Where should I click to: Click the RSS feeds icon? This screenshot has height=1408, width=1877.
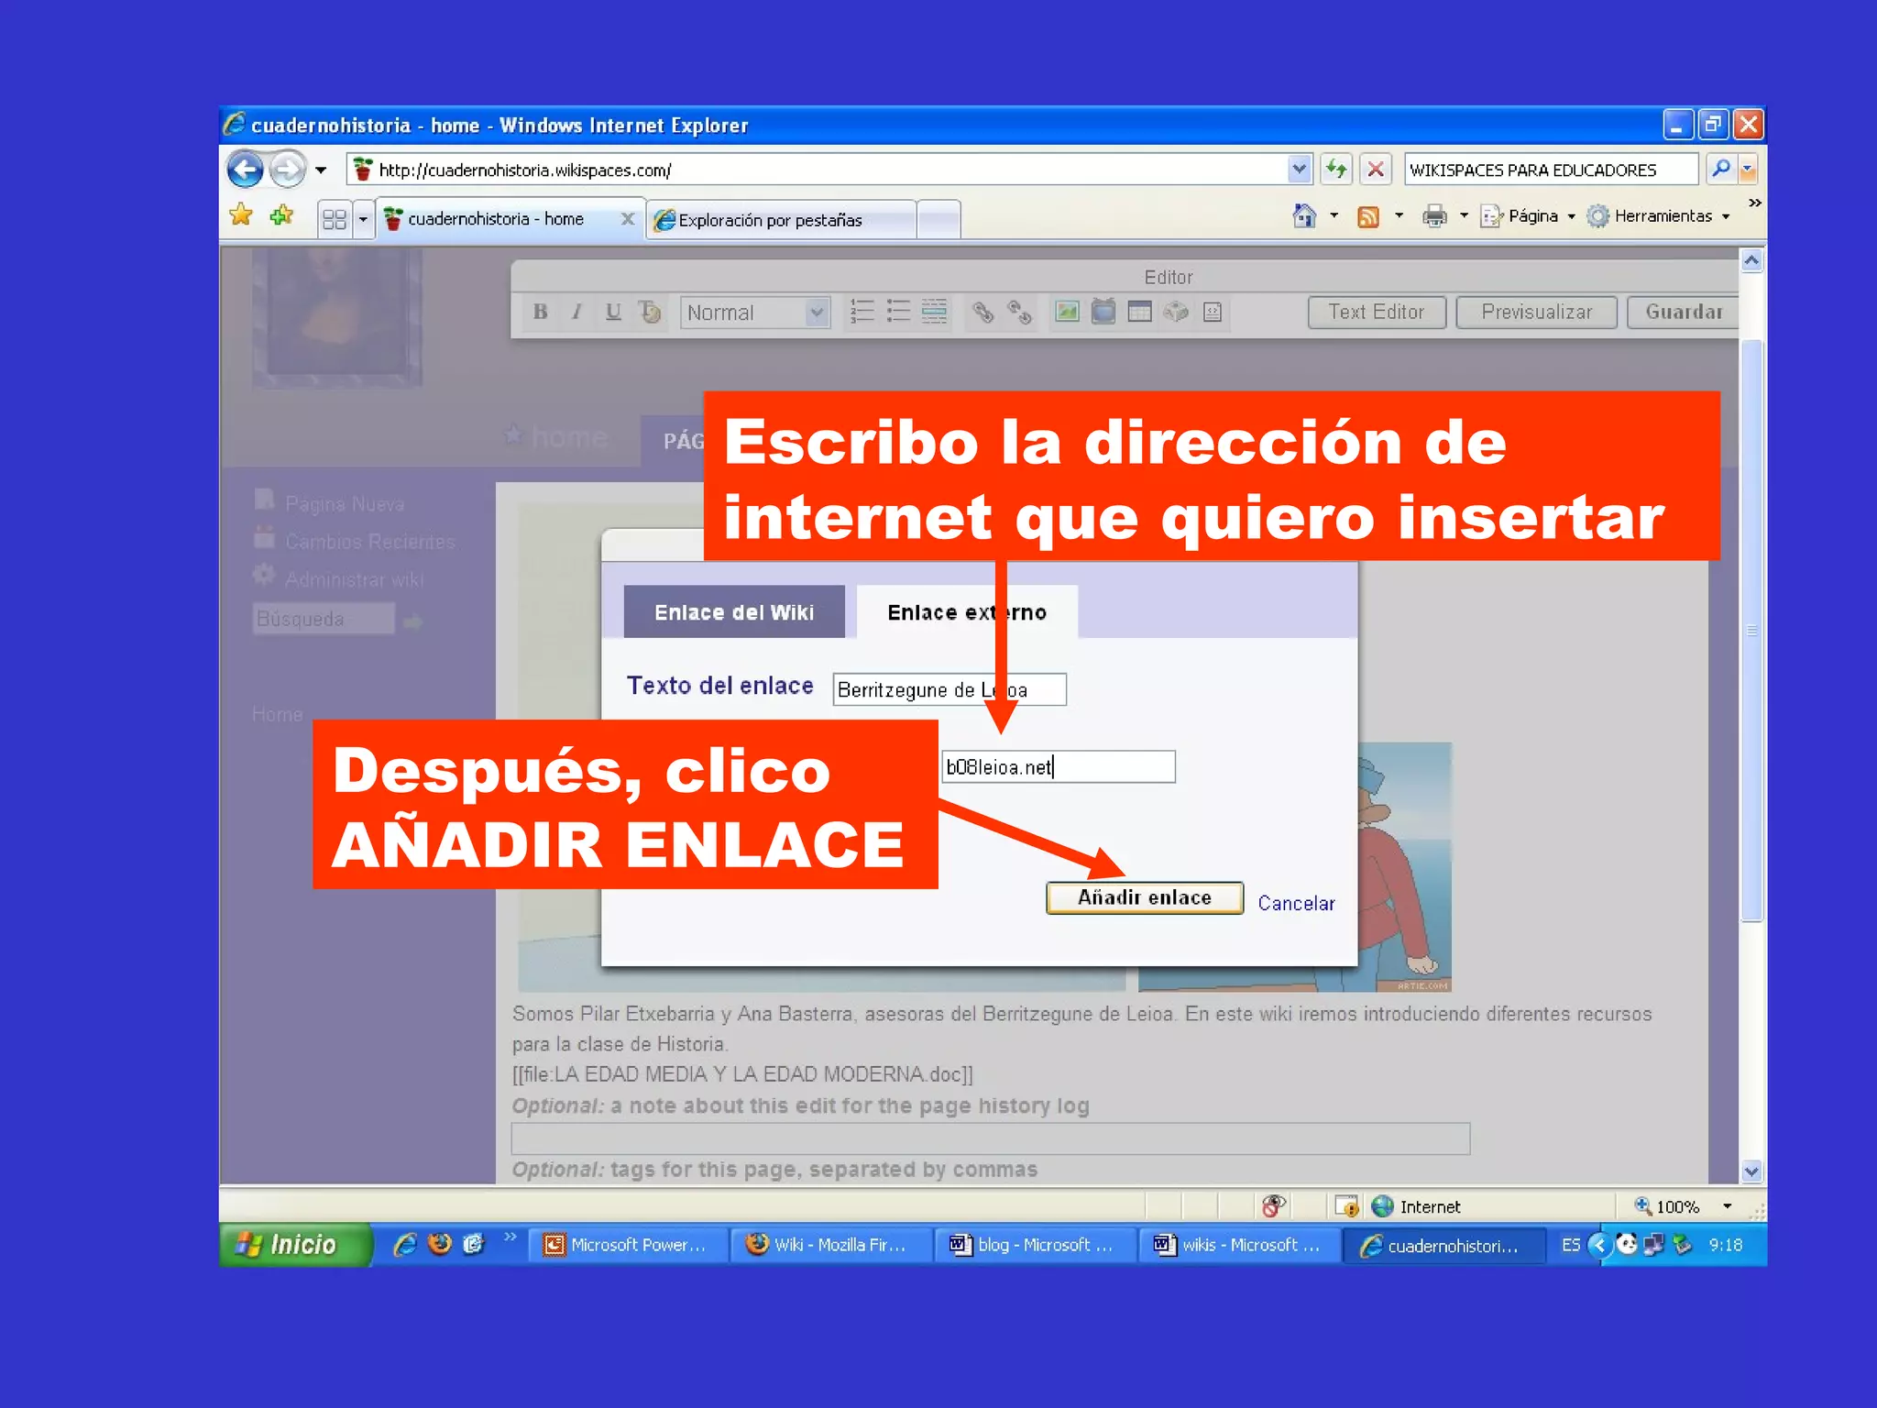coord(1367,217)
